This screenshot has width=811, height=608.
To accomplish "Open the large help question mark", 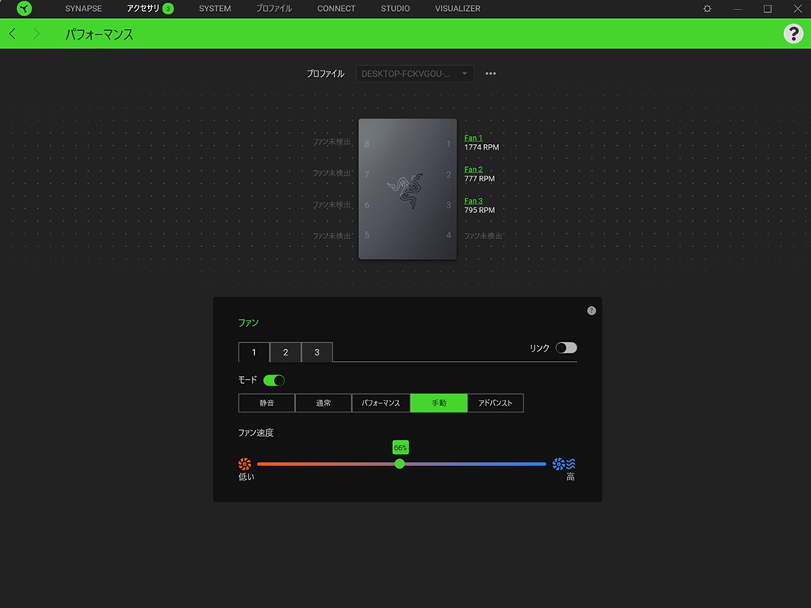I will pyautogui.click(x=793, y=34).
